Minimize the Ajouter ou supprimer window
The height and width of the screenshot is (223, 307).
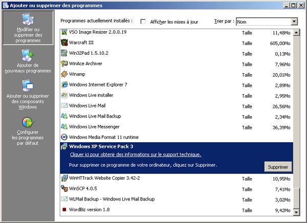[287, 5]
